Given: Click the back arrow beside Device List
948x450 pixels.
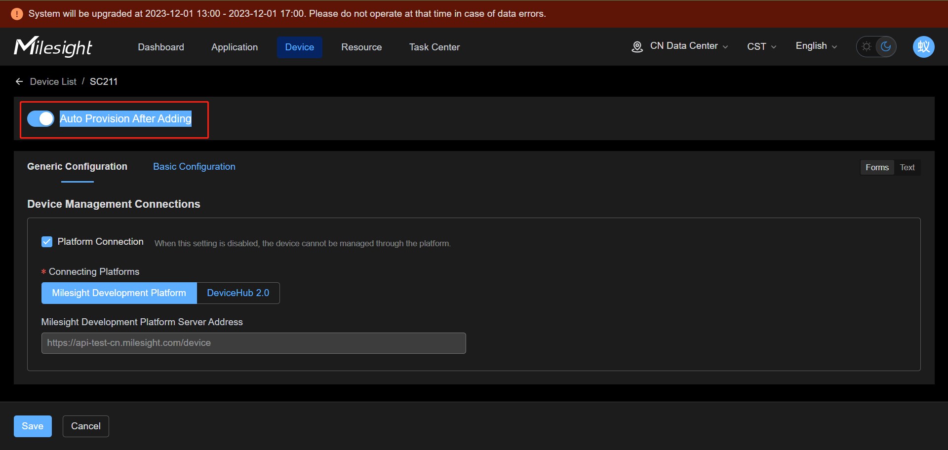Looking at the screenshot, I should [x=19, y=81].
